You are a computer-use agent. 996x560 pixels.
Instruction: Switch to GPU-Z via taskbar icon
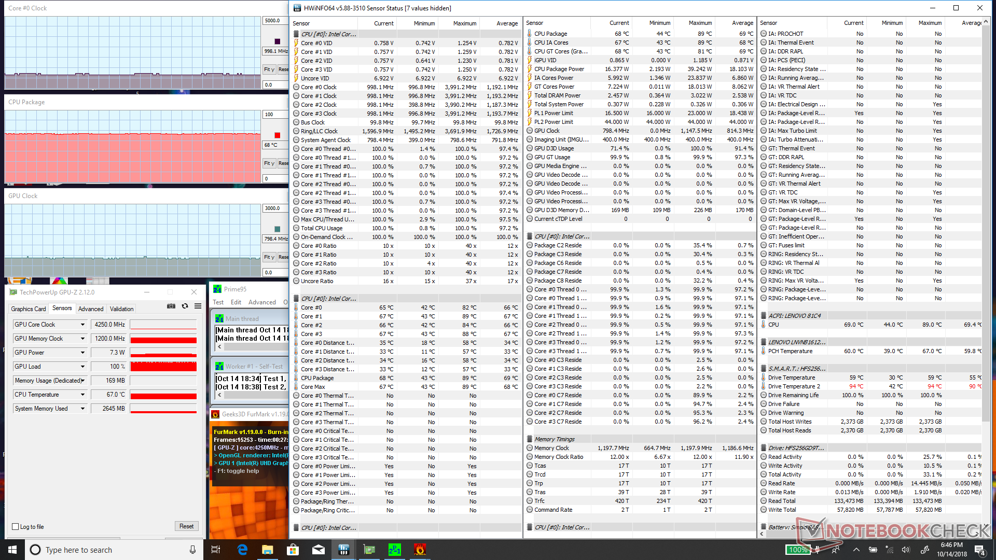tap(369, 550)
